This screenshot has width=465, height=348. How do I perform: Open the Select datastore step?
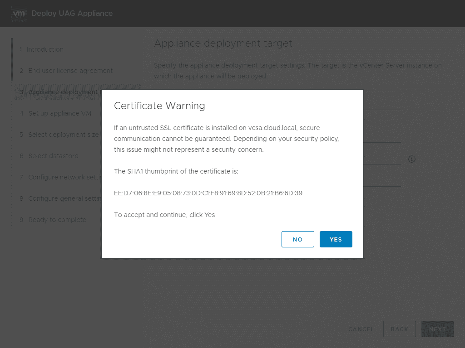click(53, 156)
